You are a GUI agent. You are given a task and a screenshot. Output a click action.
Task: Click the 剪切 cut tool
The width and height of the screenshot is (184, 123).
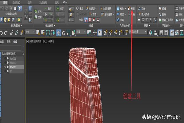(93, 14)
